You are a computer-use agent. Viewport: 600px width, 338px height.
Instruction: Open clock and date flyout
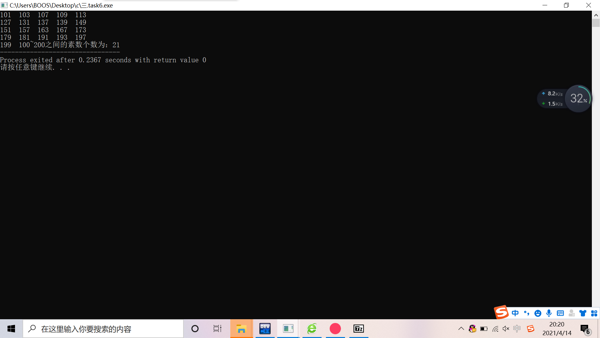pyautogui.click(x=557, y=329)
